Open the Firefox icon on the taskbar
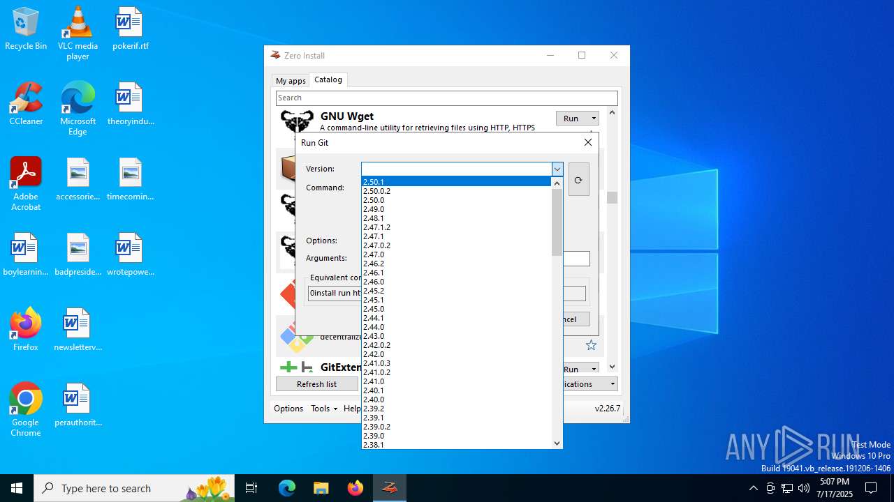 pos(356,488)
